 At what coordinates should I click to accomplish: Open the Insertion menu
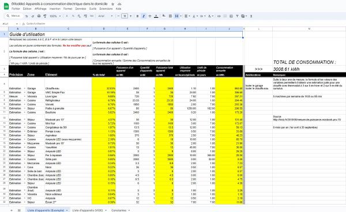point(55,9)
